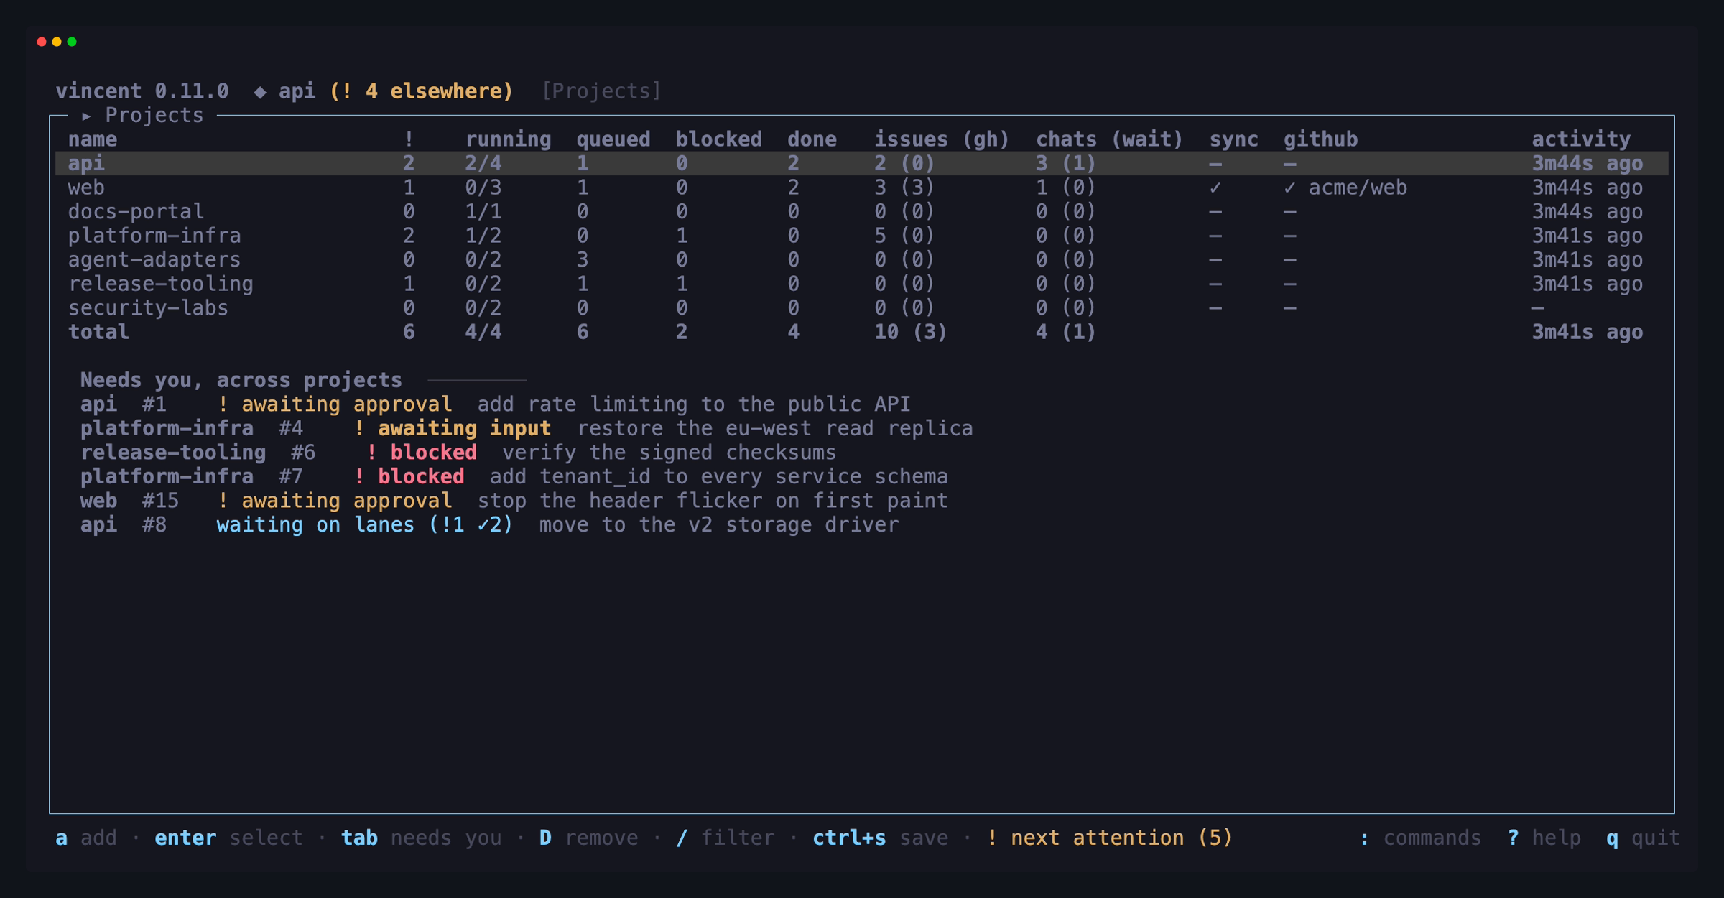Click the 'running' column header
The width and height of the screenshot is (1724, 898).
coord(508,139)
